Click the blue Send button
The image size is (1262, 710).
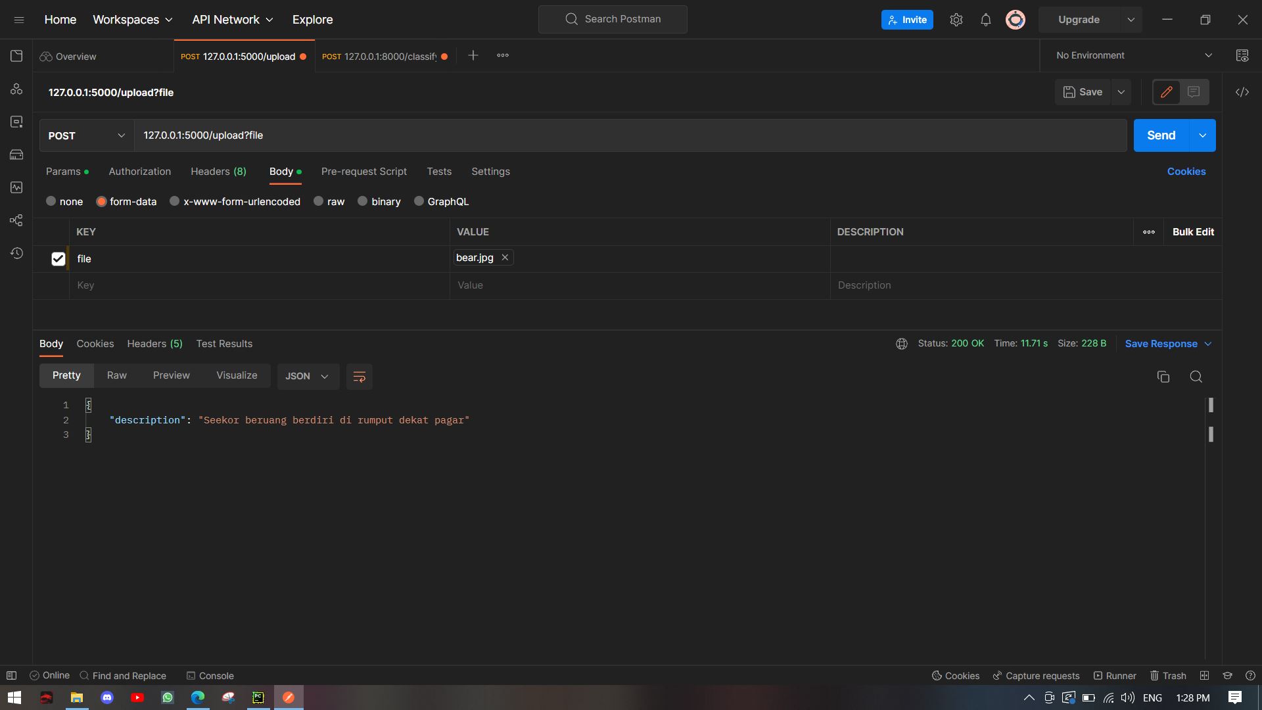point(1161,135)
